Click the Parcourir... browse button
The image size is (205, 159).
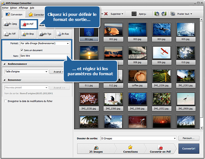188,138
